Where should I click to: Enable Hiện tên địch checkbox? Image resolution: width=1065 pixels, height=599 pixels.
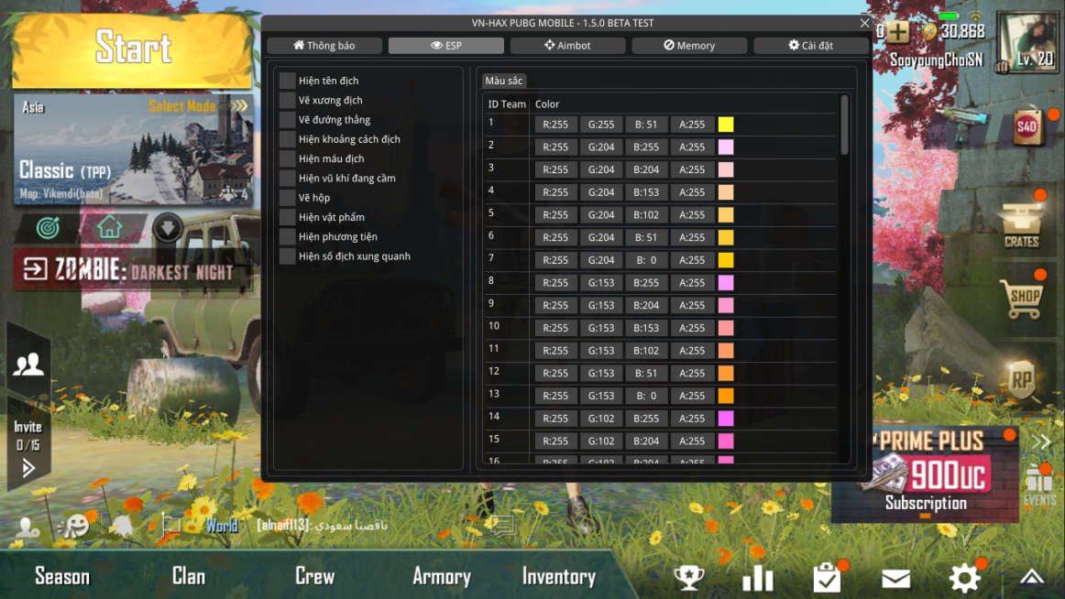point(287,81)
